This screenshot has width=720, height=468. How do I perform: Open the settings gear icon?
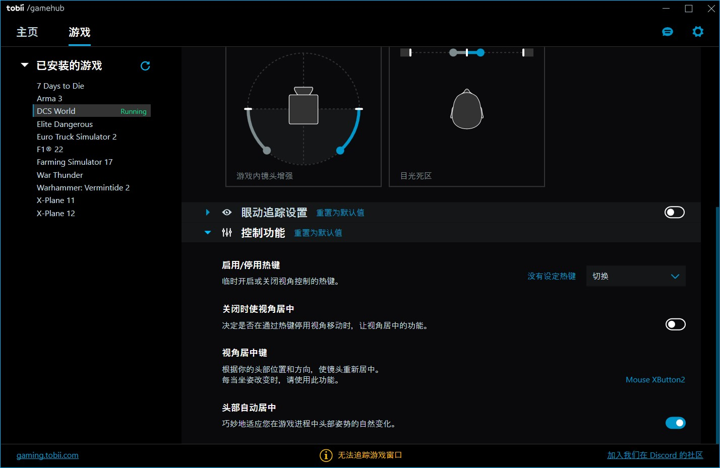698,32
